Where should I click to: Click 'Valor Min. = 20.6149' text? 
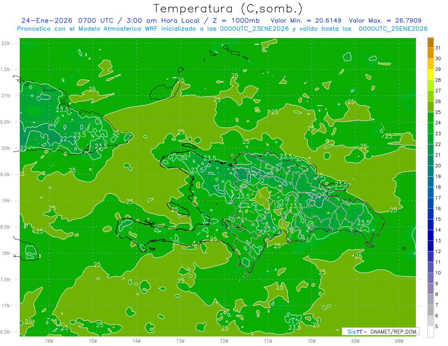[306, 21]
